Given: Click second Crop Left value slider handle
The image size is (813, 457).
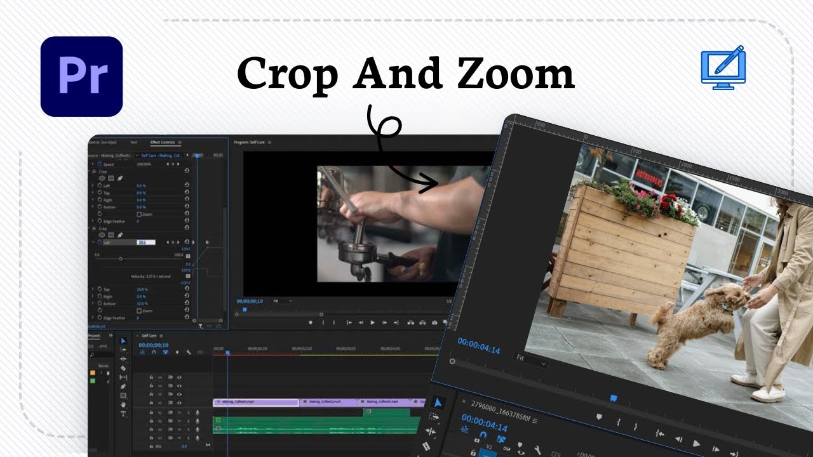Looking at the screenshot, I should (x=121, y=258).
